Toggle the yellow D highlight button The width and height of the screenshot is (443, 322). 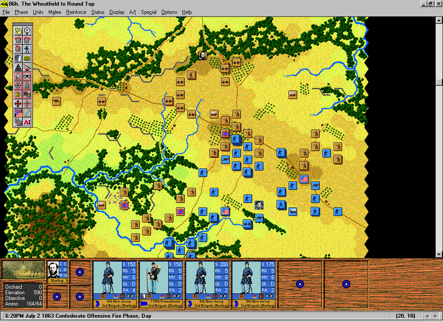pyautogui.click(x=18, y=95)
